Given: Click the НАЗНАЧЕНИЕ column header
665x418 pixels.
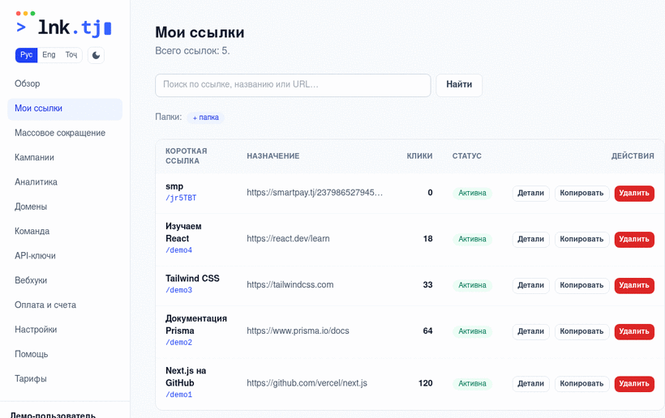Looking at the screenshot, I should point(273,156).
